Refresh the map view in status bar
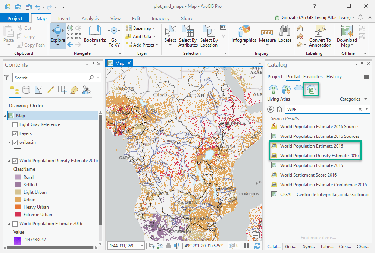This screenshot has width=375, height=253. pyautogui.click(x=257, y=246)
